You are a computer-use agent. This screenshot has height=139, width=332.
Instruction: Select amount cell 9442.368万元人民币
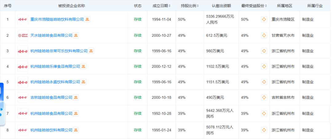[x=220, y=113]
